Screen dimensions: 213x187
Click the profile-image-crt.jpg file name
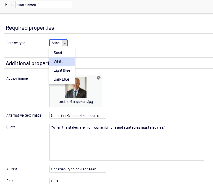tap(76, 102)
